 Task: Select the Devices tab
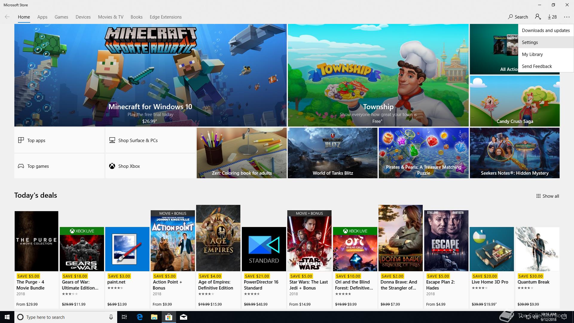point(83,17)
